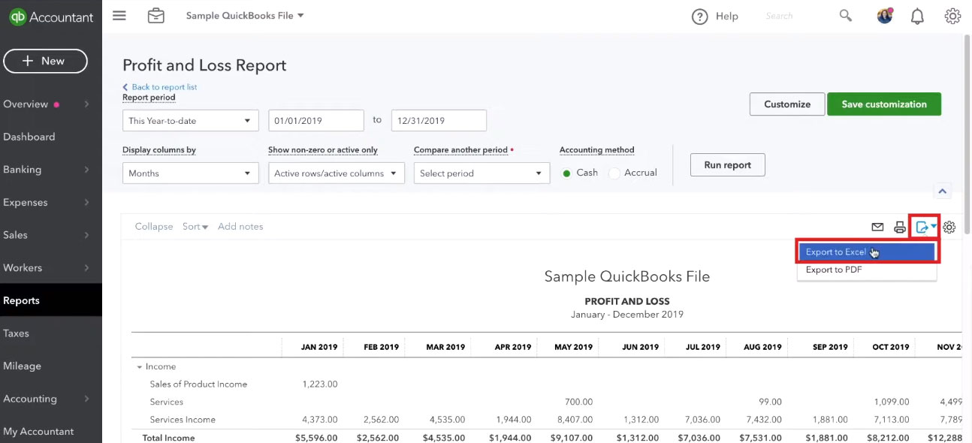Click the end date field 12/31/2019

pos(439,120)
